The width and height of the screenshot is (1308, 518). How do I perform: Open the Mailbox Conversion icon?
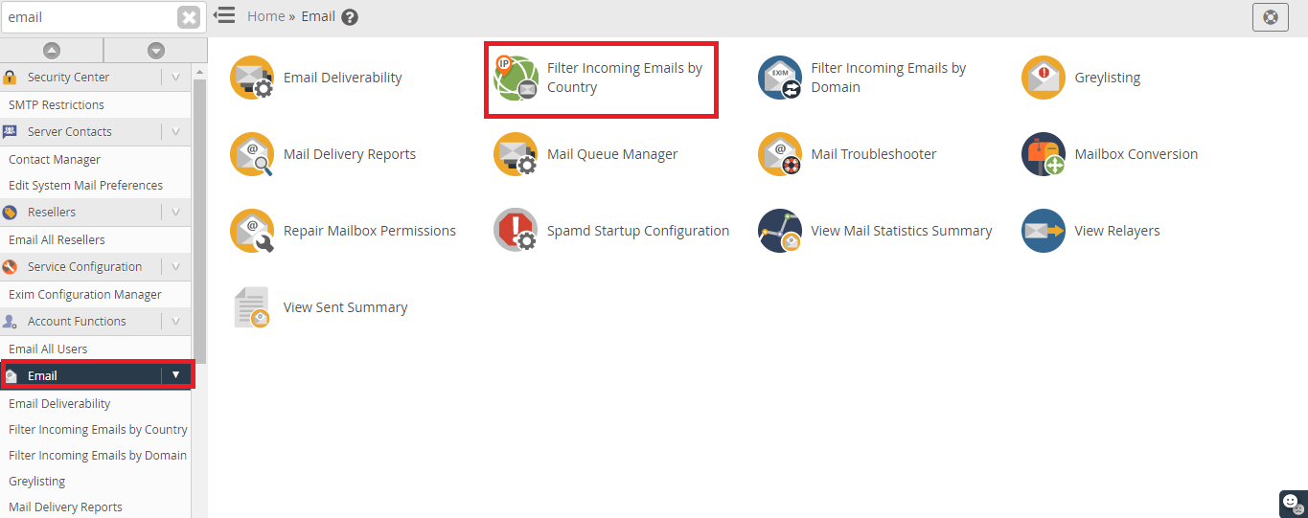[1044, 154]
